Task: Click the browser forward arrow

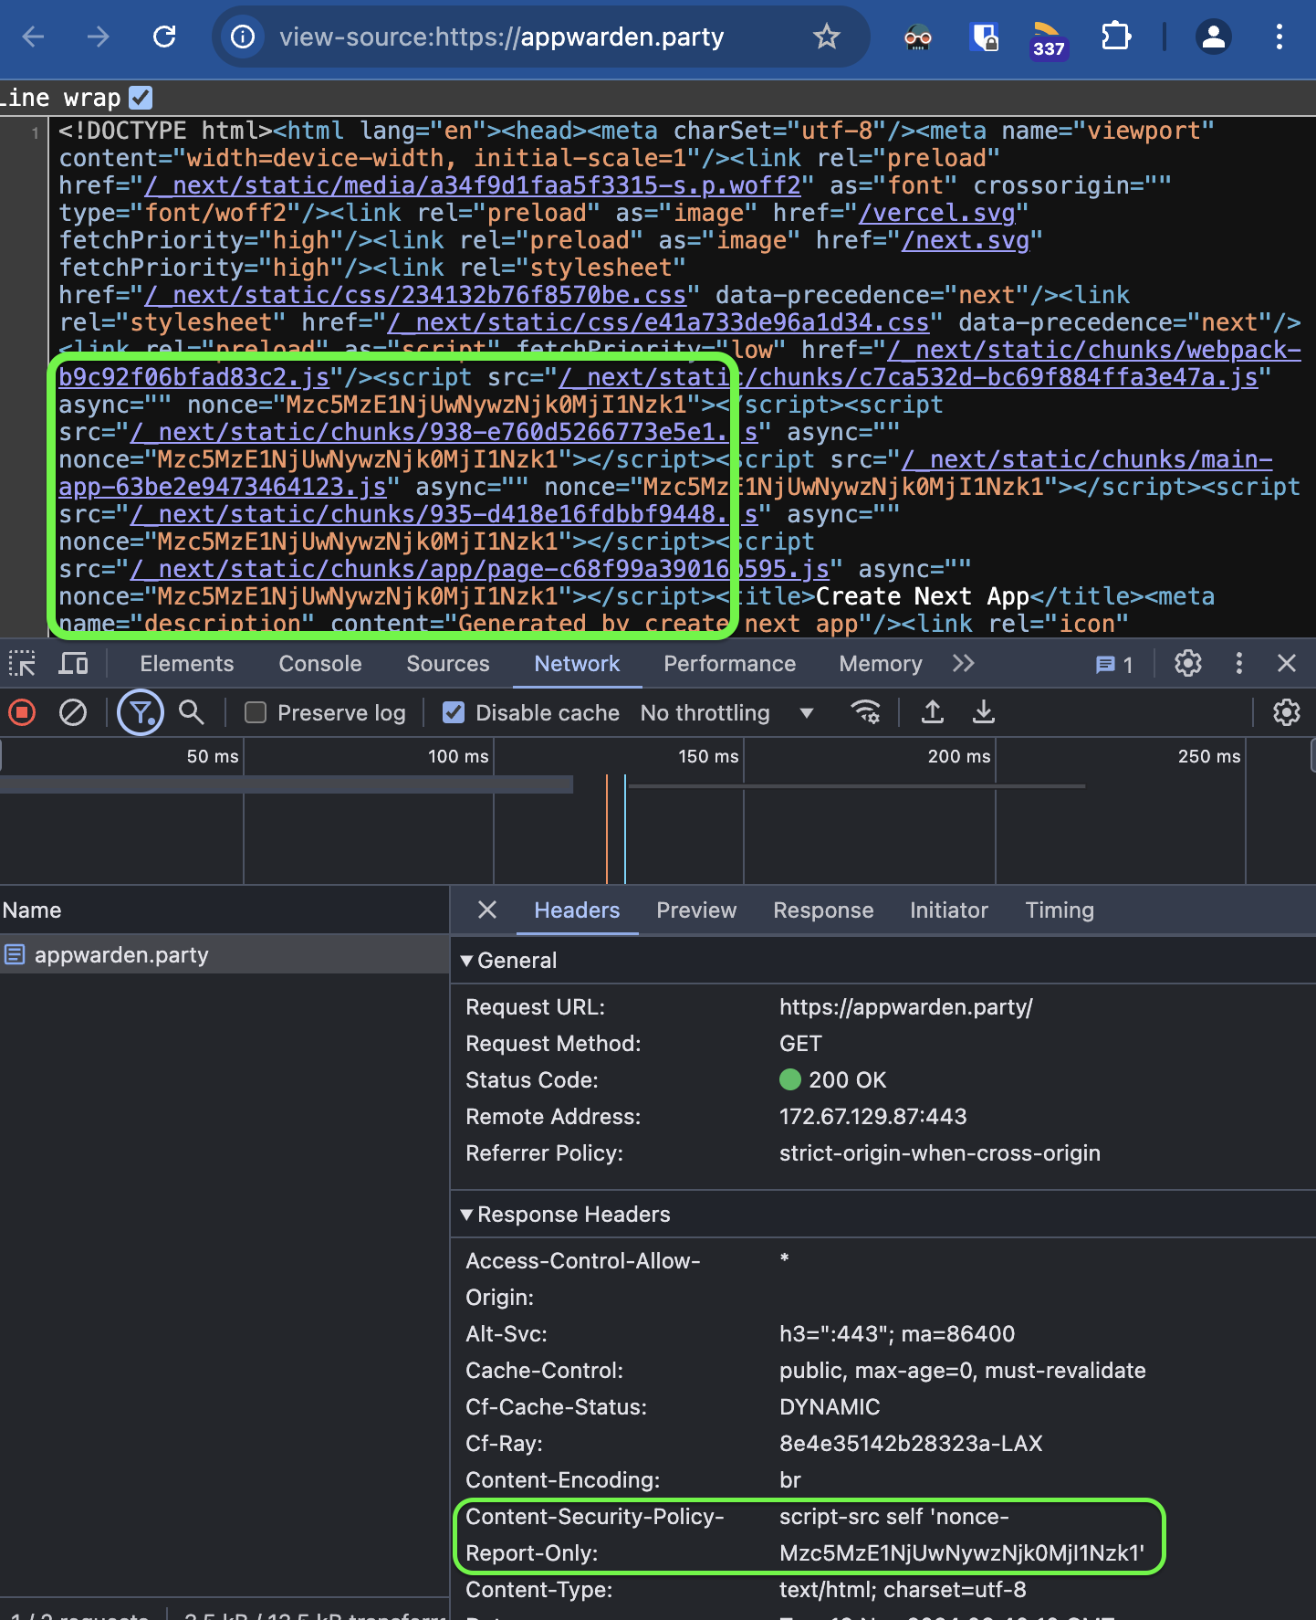Action: (x=99, y=37)
